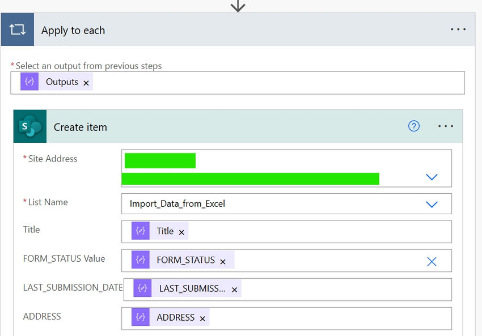The height and width of the screenshot is (336, 482).
Task: Click the Import_Data_from_Excel list name field
Action: (227, 204)
